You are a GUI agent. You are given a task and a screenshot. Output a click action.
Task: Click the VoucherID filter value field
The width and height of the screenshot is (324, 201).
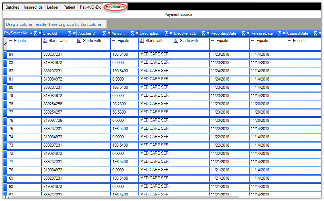(x=93, y=47)
